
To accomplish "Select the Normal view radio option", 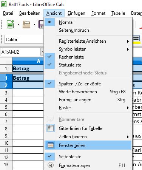I will pyautogui.click(x=88, y=22).
